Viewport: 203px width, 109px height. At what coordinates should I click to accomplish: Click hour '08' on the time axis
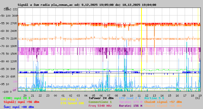116,96
